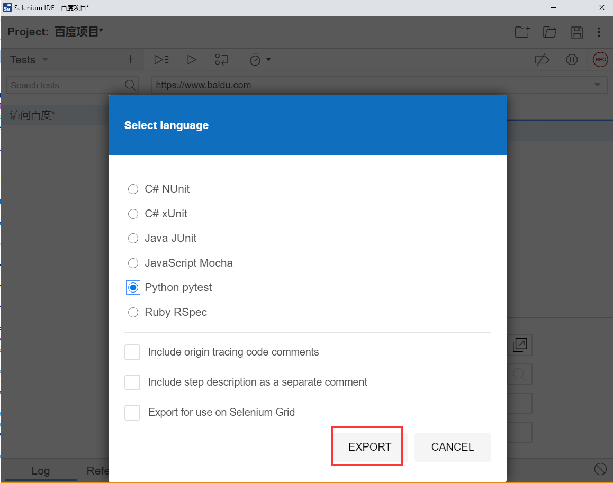The image size is (613, 483).
Task: Save the 百度项目 project
Action: tap(577, 32)
